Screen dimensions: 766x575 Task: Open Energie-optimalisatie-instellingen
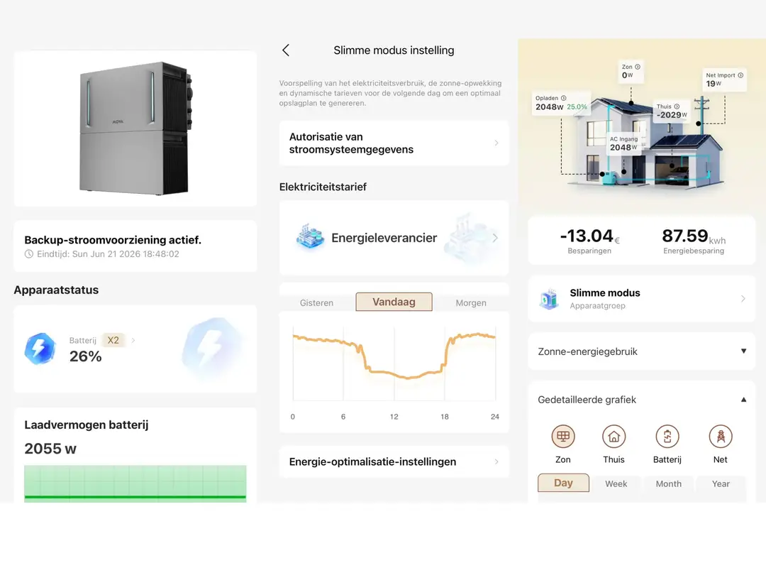[394, 461]
